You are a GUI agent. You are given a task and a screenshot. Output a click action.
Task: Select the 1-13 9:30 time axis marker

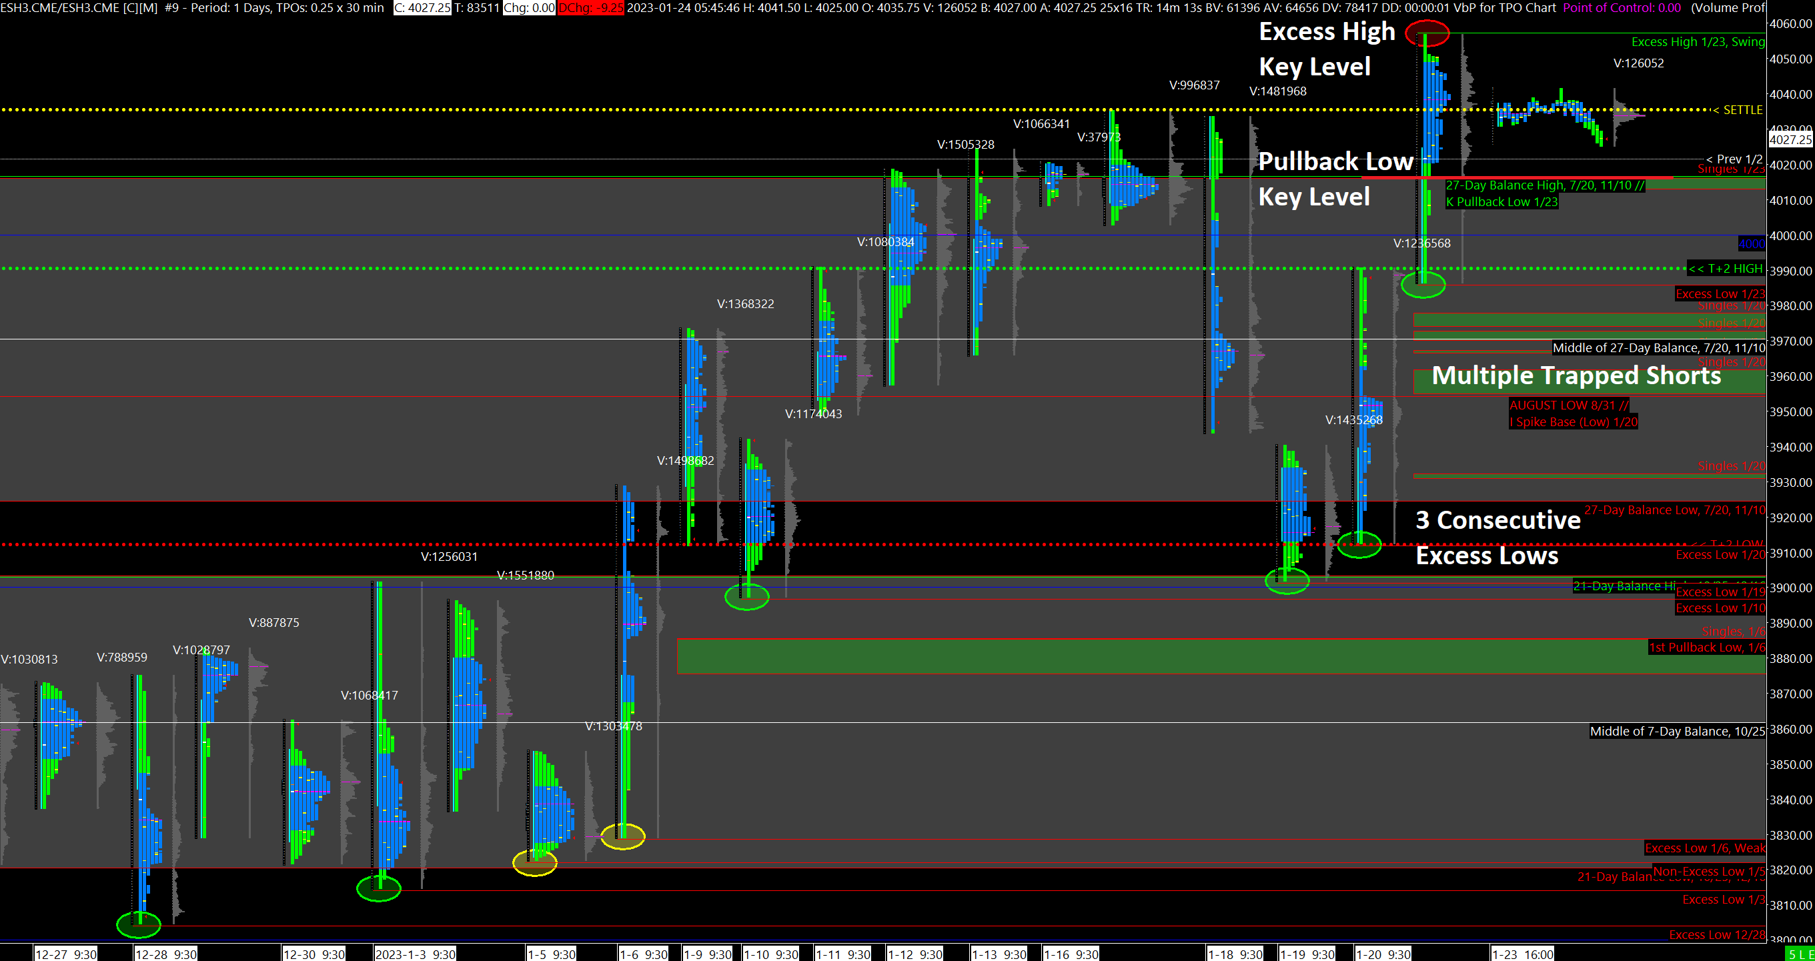[999, 954]
